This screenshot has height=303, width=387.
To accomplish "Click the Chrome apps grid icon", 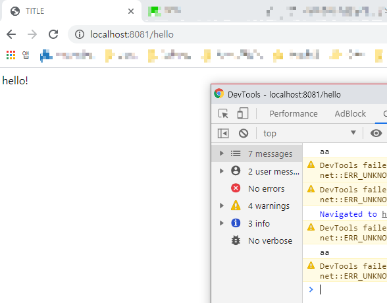I will tap(11, 55).
